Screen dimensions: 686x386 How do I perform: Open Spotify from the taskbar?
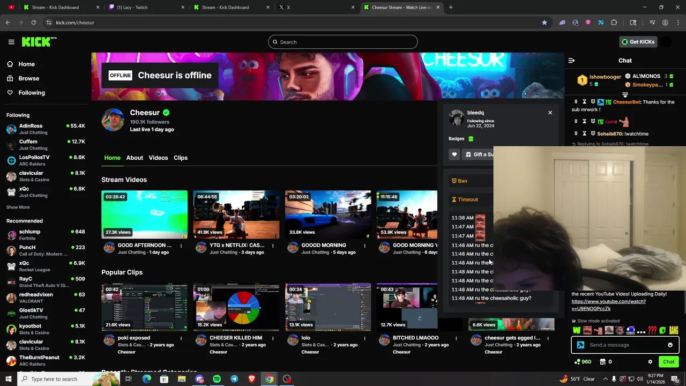click(x=217, y=379)
